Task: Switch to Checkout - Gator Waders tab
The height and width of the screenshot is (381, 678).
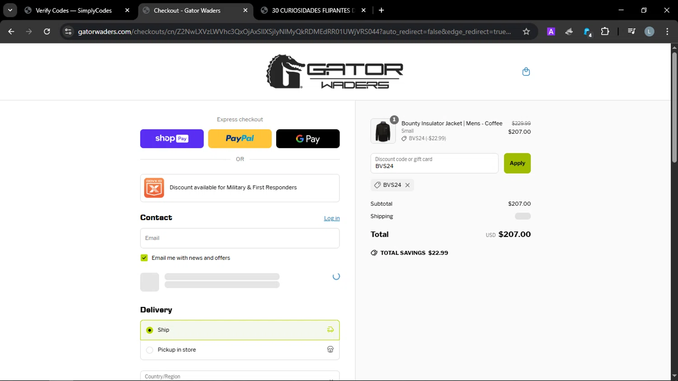Action: tap(187, 10)
